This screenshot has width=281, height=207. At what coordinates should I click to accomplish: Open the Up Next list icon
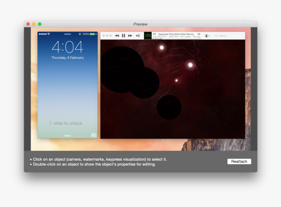point(199,34)
